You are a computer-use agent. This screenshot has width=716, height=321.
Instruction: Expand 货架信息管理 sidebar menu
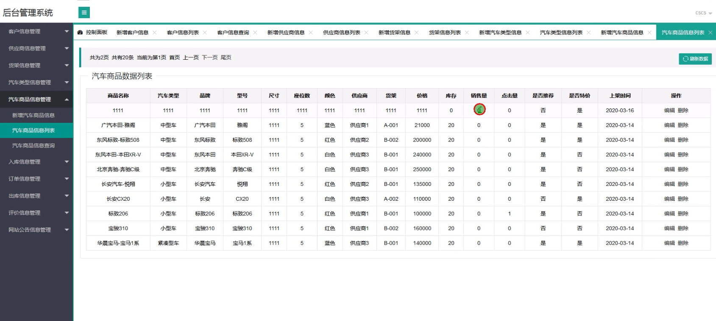pos(36,65)
